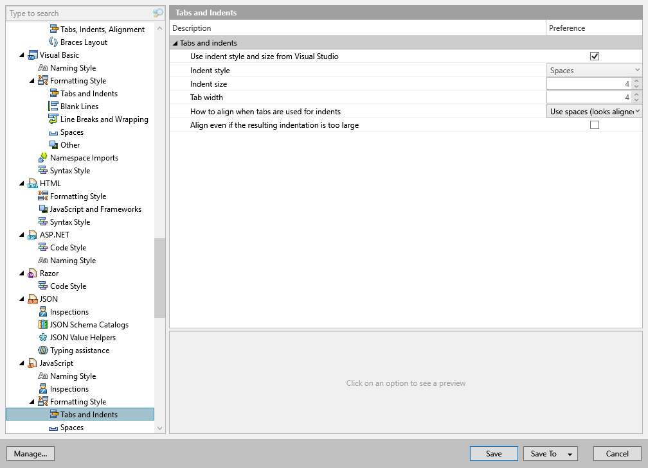This screenshot has width=648, height=468.
Task: Collapse the JSON tree node
Action: point(21,299)
